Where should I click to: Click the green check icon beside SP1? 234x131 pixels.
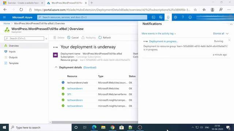click(x=63, y=94)
